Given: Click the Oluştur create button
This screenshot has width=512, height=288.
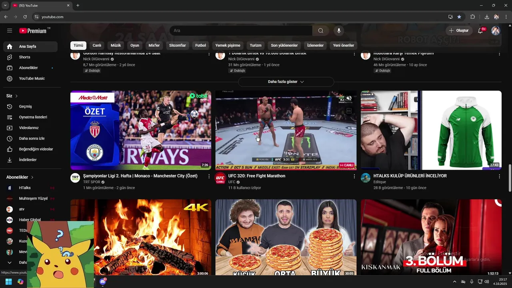Looking at the screenshot, I should (x=459, y=30).
